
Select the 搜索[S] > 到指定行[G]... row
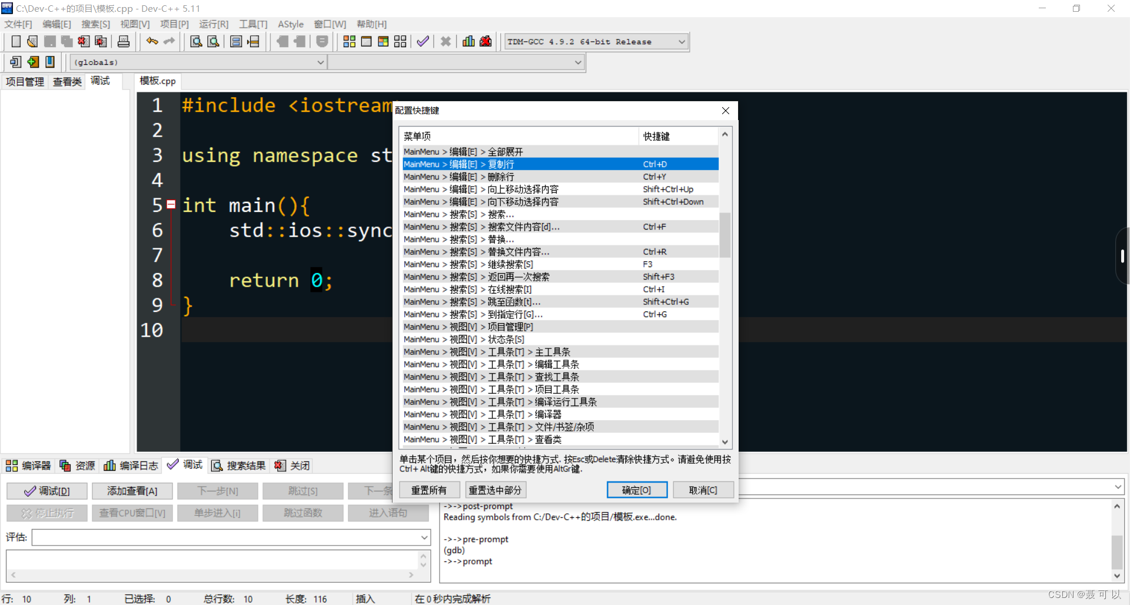coord(560,314)
